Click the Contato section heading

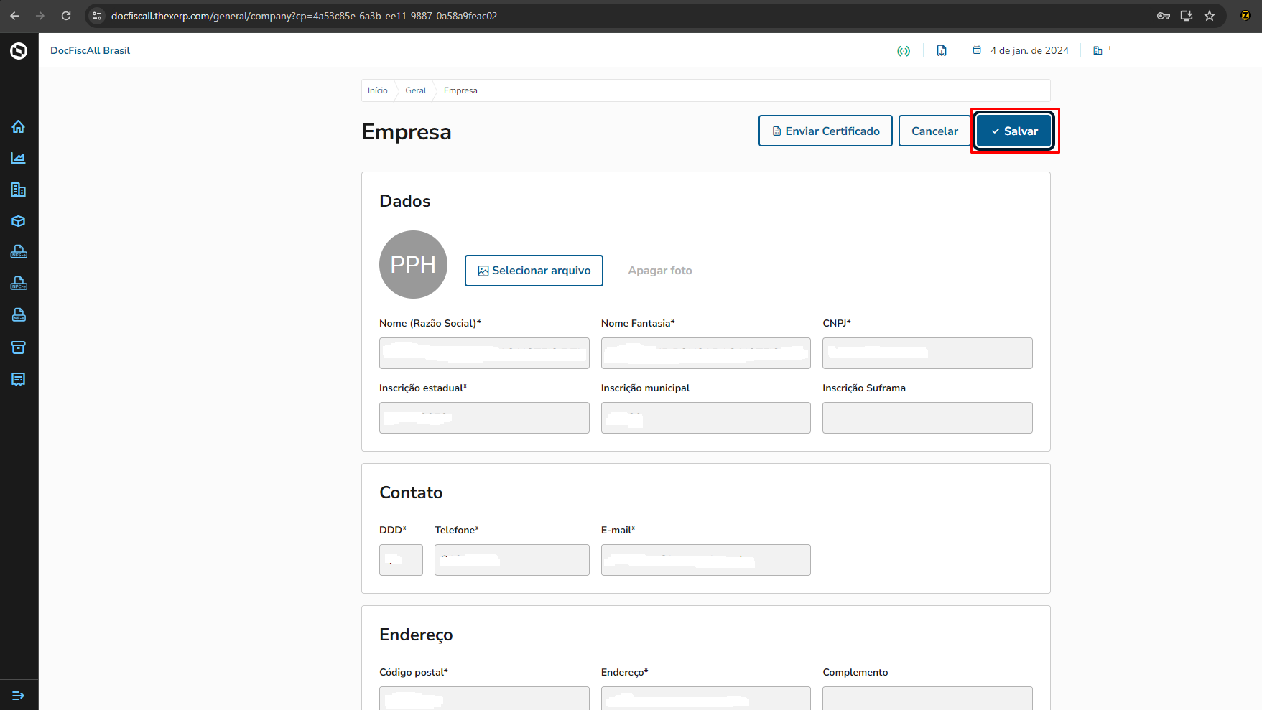click(411, 492)
